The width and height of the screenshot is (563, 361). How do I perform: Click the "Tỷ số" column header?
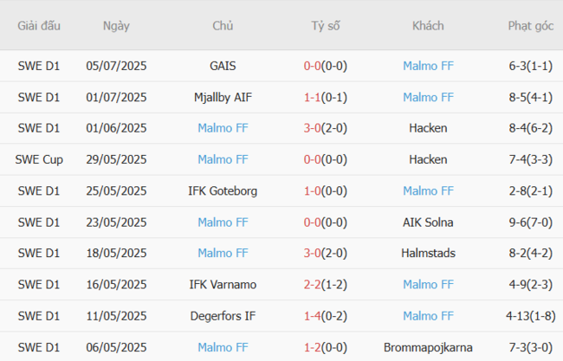326,26
